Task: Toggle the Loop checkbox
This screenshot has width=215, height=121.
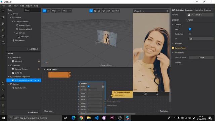Action: coord(190,29)
